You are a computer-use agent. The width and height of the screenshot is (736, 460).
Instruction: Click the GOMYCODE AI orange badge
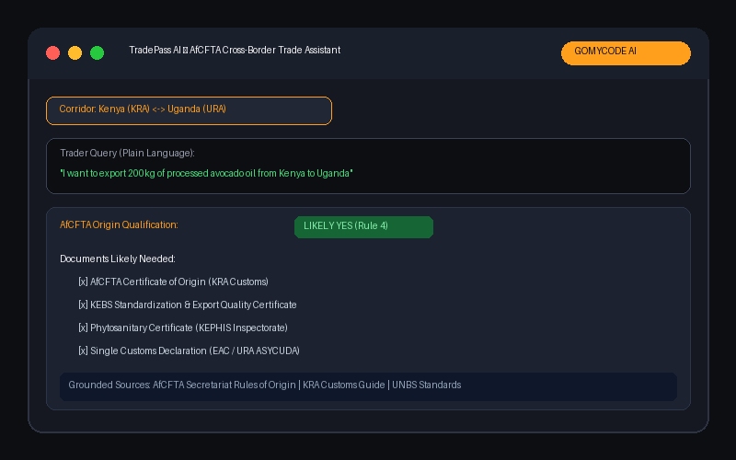[x=626, y=53]
